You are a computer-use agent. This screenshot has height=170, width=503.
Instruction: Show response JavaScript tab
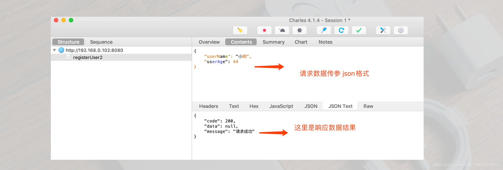(x=281, y=106)
